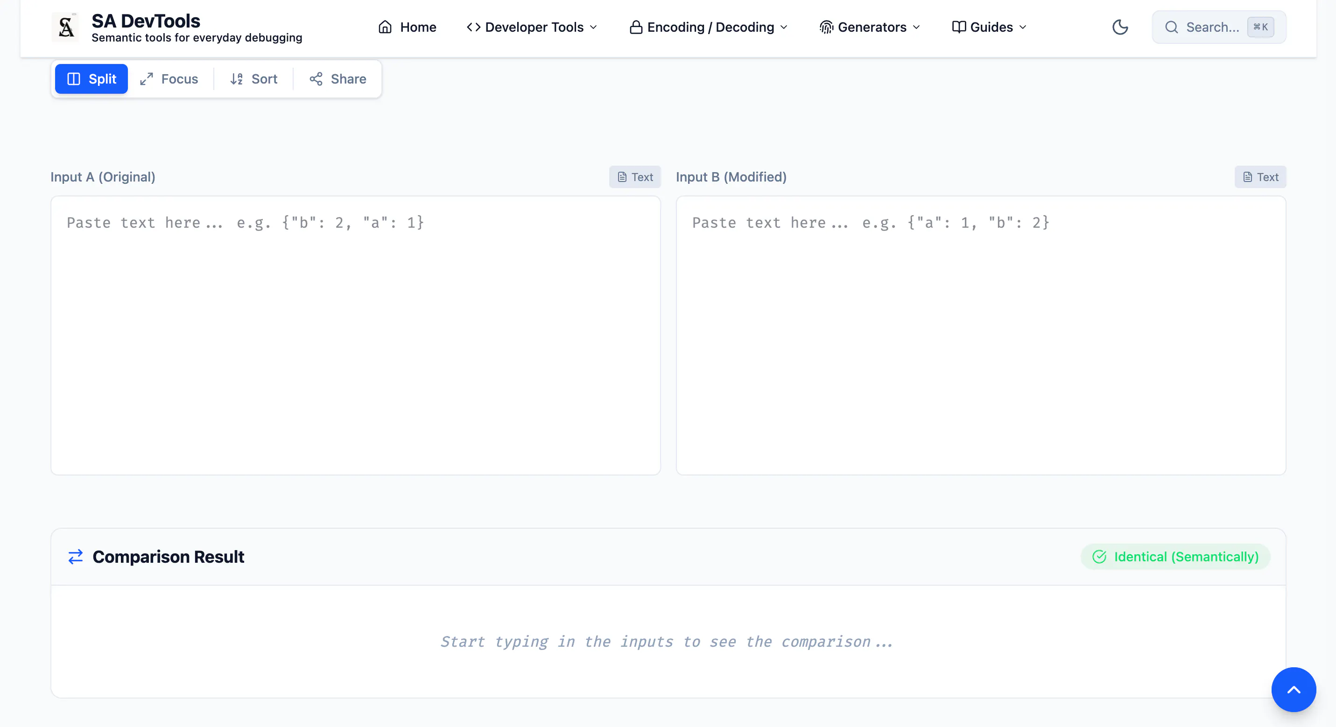Click the SA DevTools logo icon
The height and width of the screenshot is (727, 1336).
[65, 27]
